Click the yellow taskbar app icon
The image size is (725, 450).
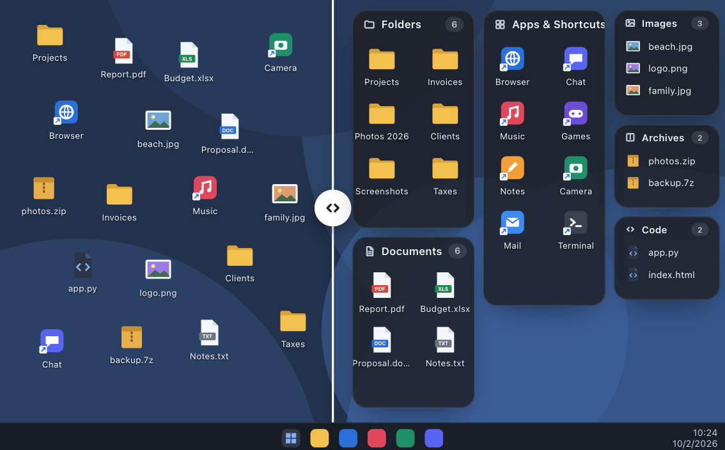click(320, 438)
